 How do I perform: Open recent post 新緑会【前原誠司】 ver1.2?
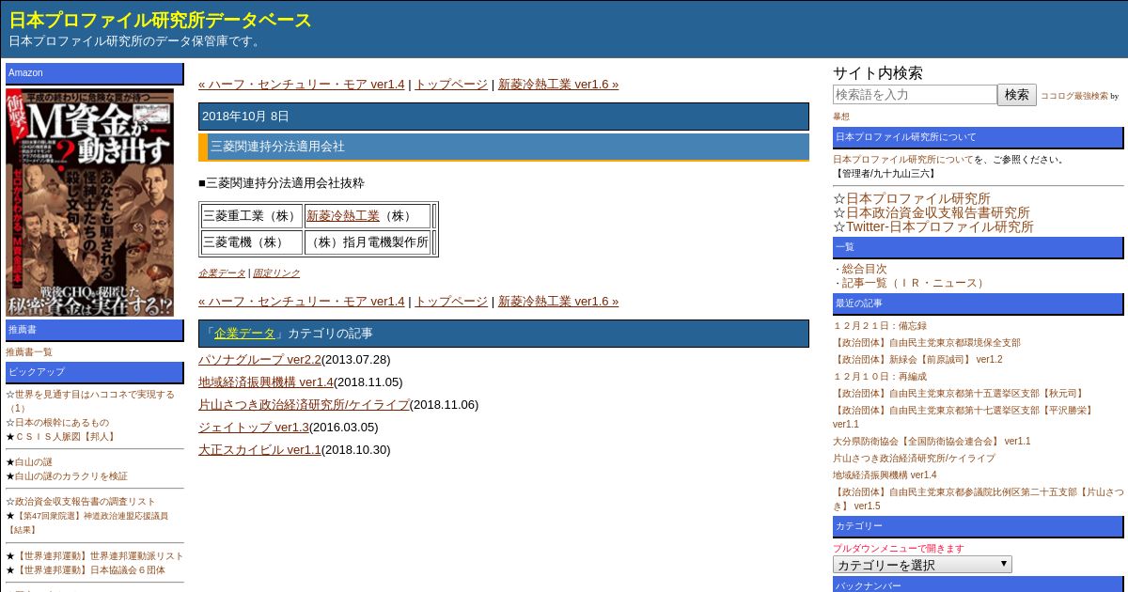coord(917,359)
